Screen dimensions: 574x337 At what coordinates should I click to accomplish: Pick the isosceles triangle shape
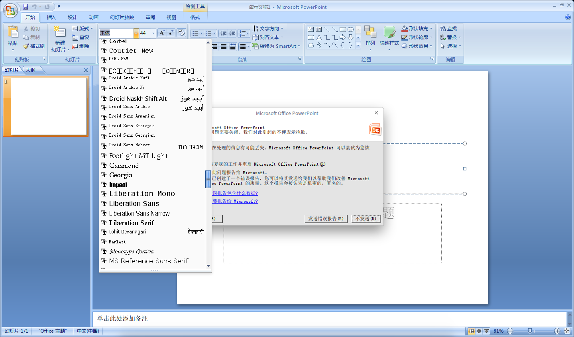[x=319, y=37]
